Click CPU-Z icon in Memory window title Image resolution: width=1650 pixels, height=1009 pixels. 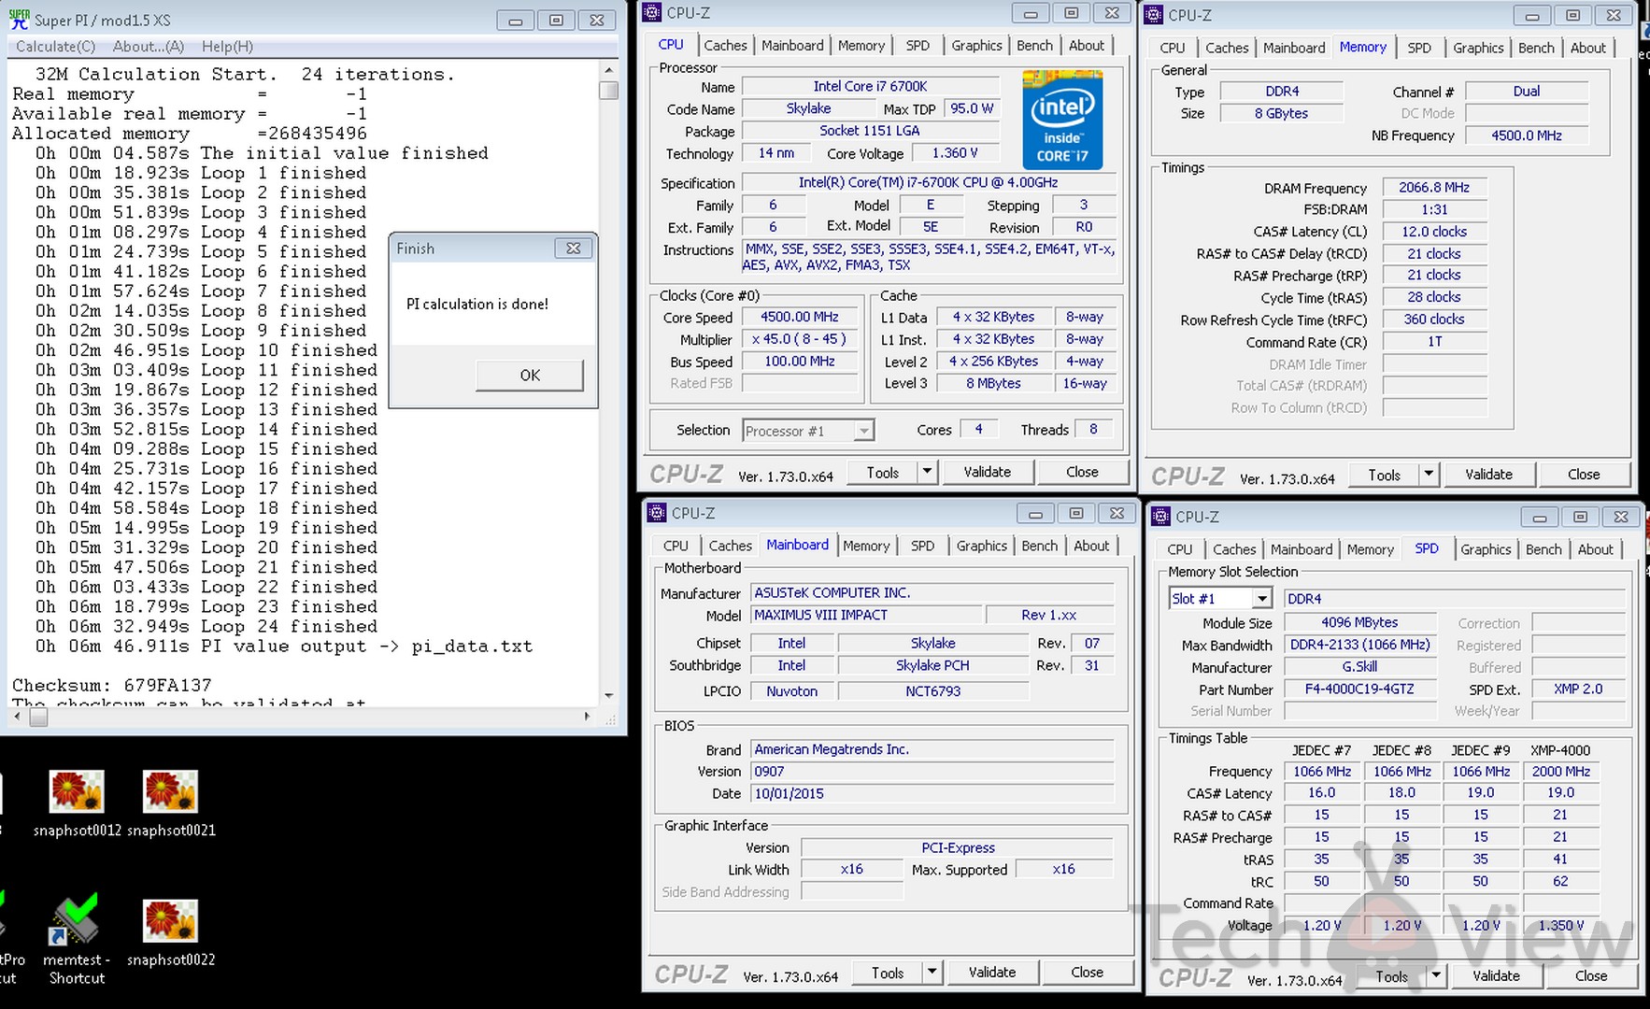click(1154, 15)
